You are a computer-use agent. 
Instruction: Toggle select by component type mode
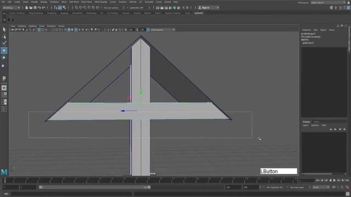click(64, 8)
